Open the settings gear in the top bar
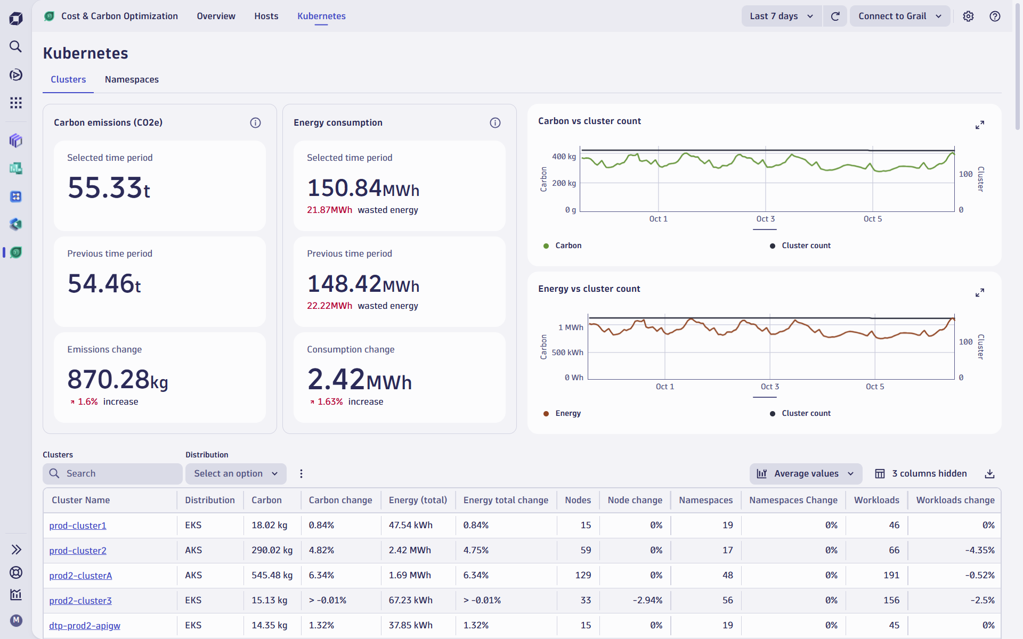 pyautogui.click(x=968, y=16)
